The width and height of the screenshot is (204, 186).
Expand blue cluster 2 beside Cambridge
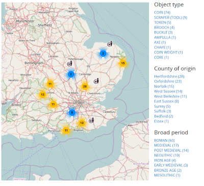click(x=71, y=74)
